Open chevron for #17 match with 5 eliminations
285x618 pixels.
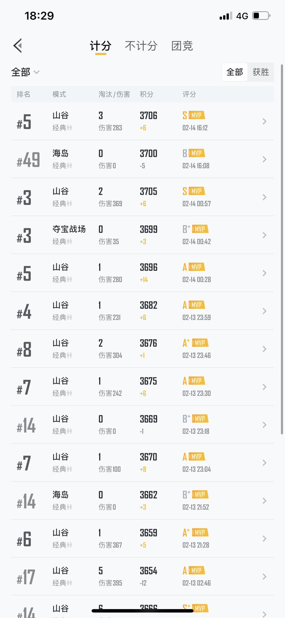tap(264, 577)
